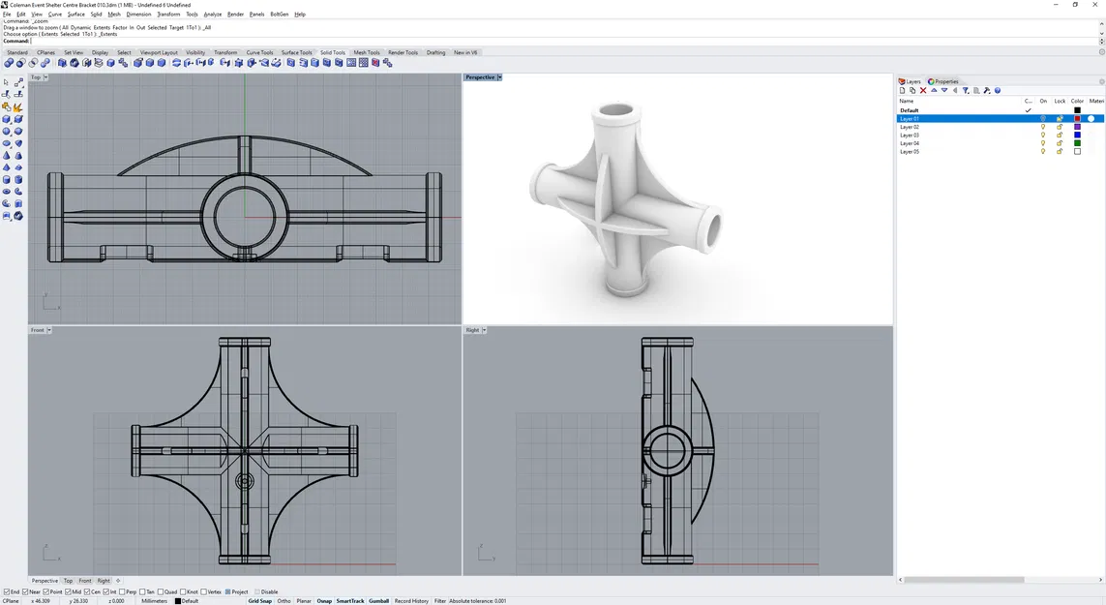Toggle Ortho in the status bar
The height and width of the screenshot is (605, 1106).
pos(284,601)
